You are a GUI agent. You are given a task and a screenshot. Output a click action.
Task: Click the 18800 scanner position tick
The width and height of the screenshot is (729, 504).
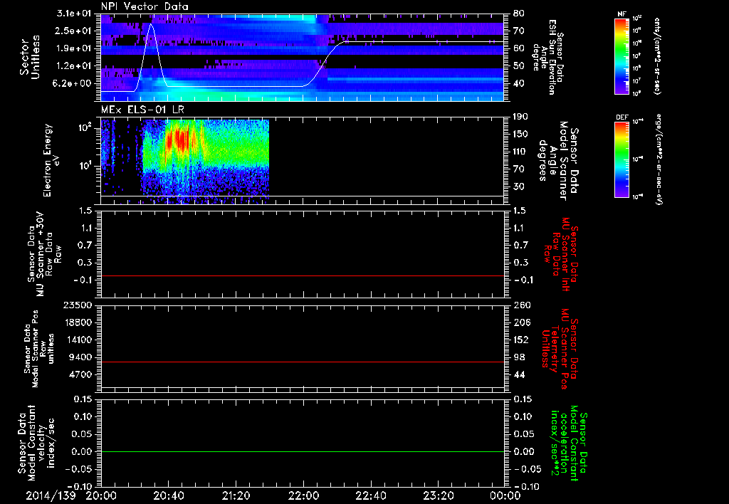[77, 322]
